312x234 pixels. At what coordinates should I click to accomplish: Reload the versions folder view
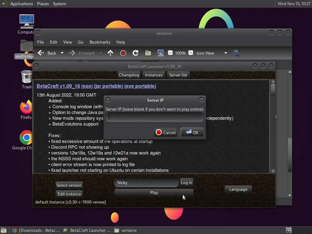136,53
